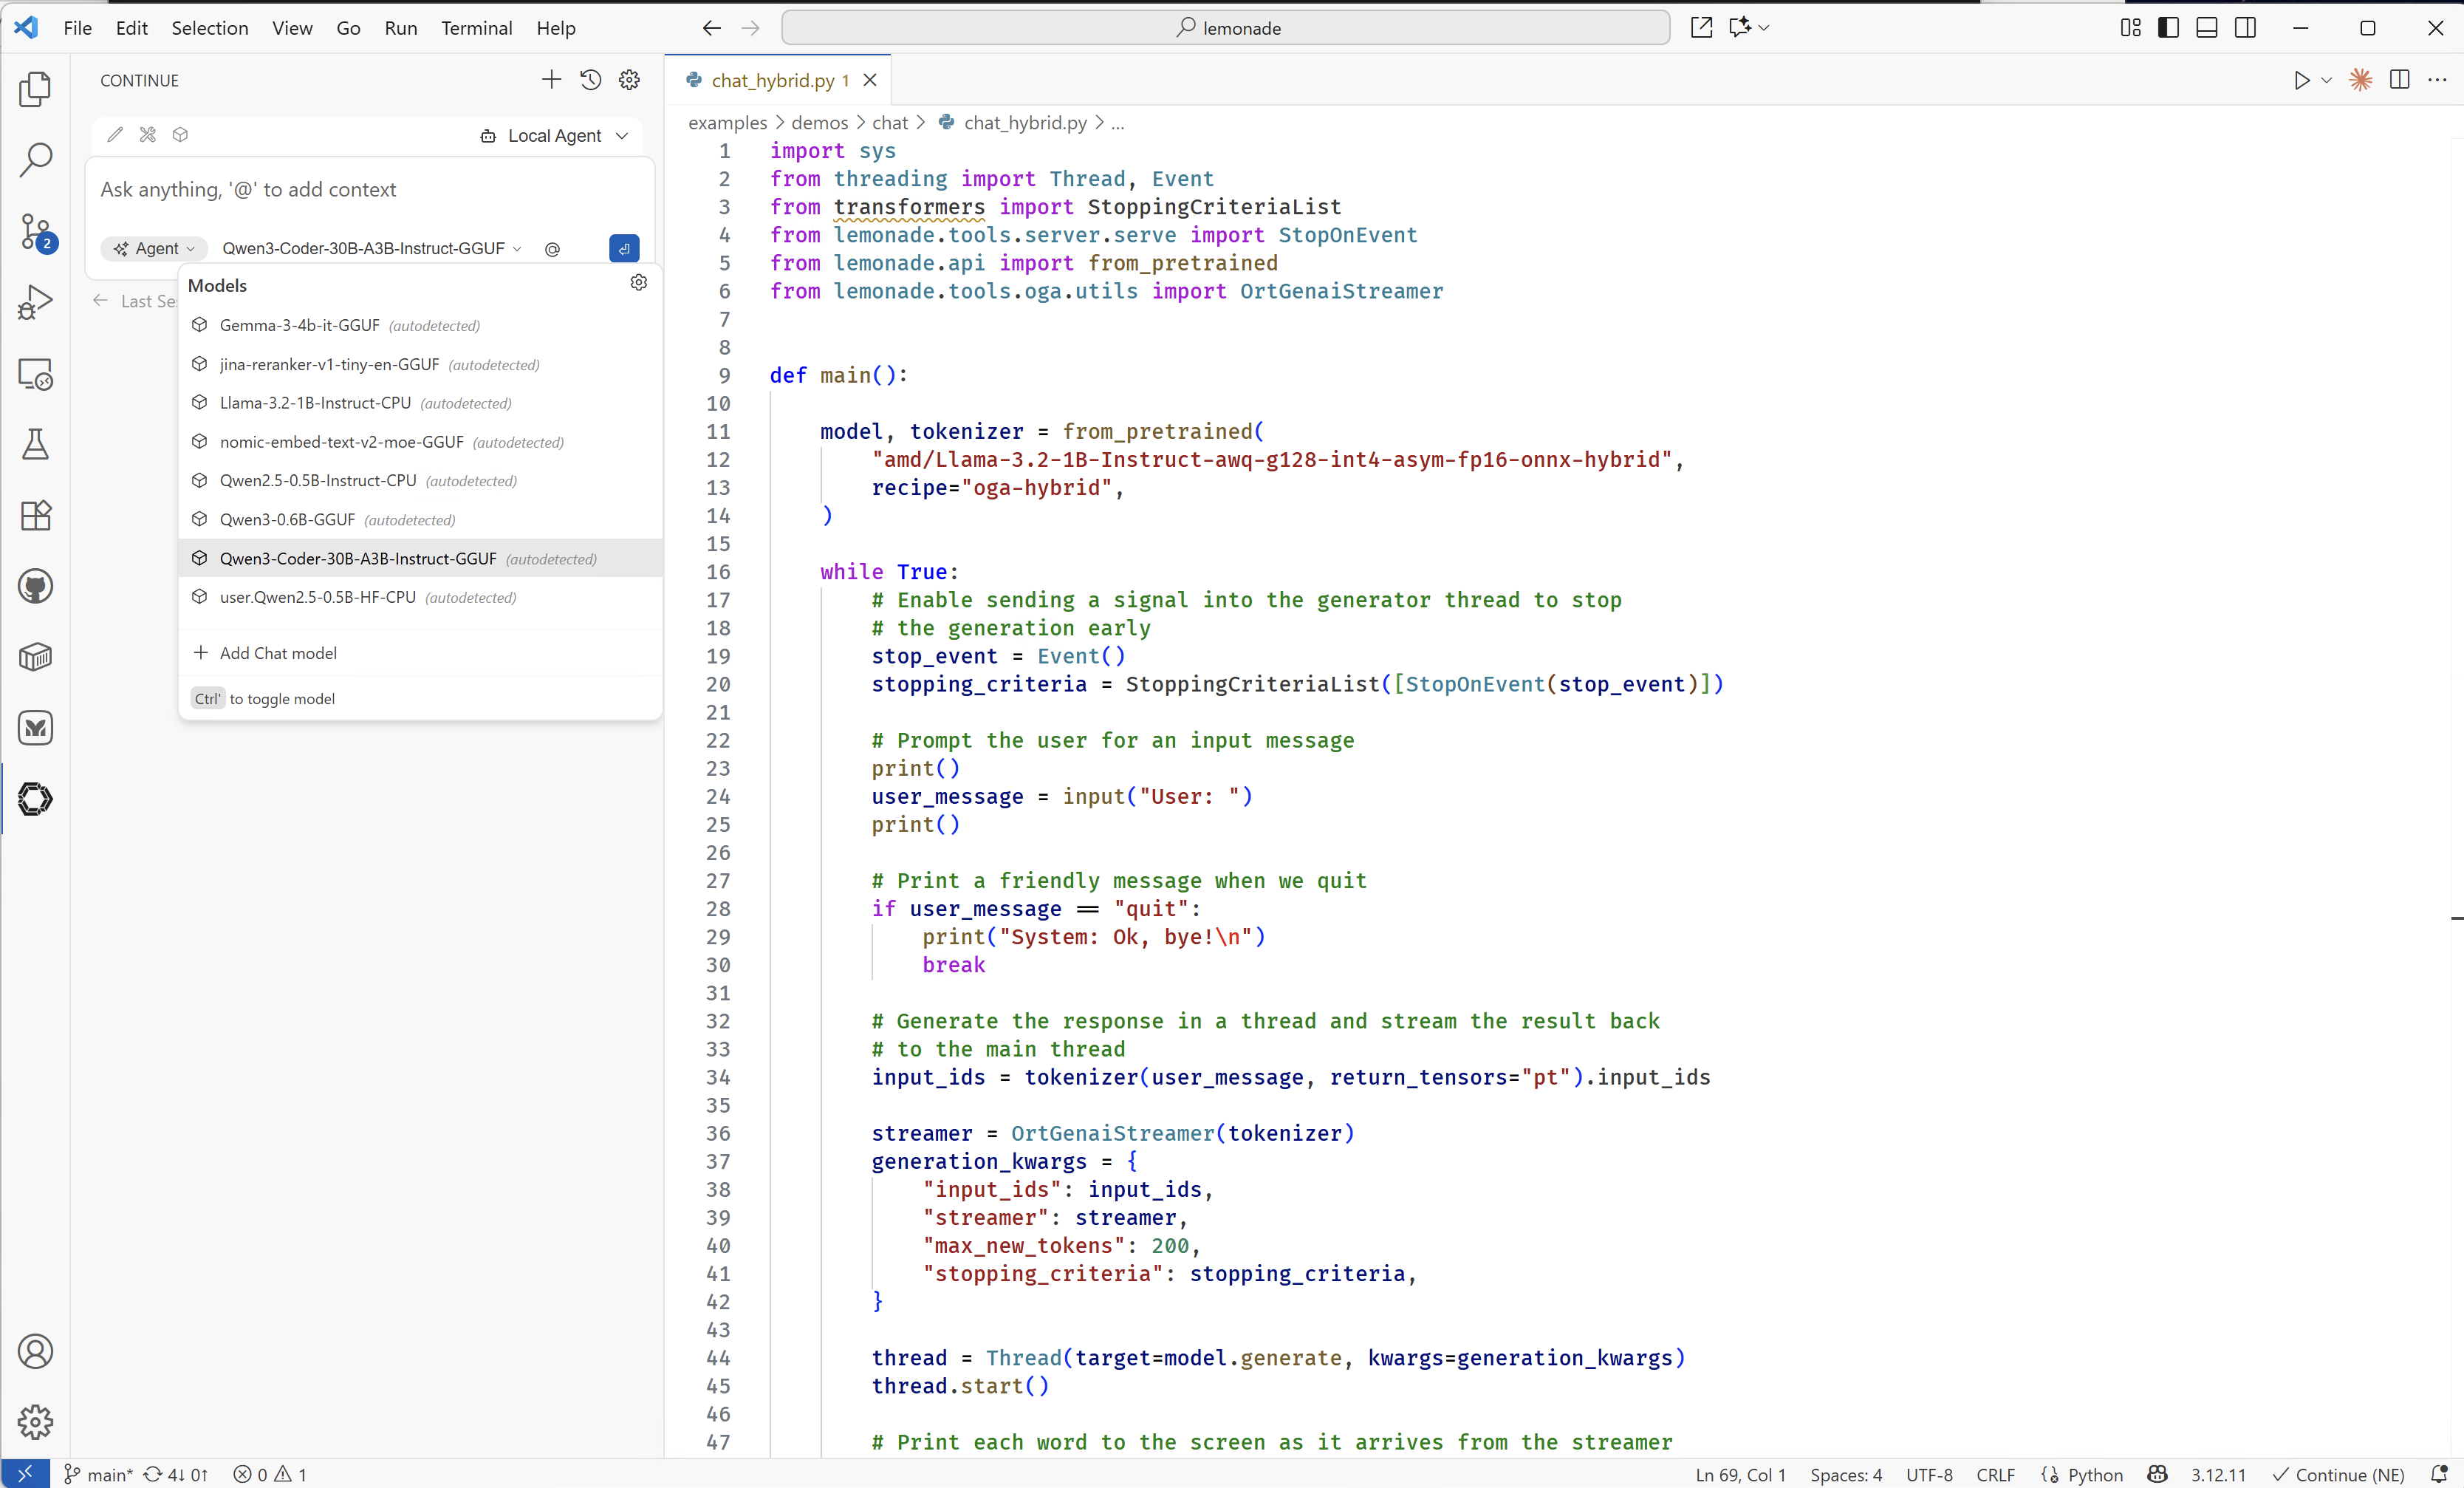
Task: View Continue session history
Action: pyautogui.click(x=590, y=80)
